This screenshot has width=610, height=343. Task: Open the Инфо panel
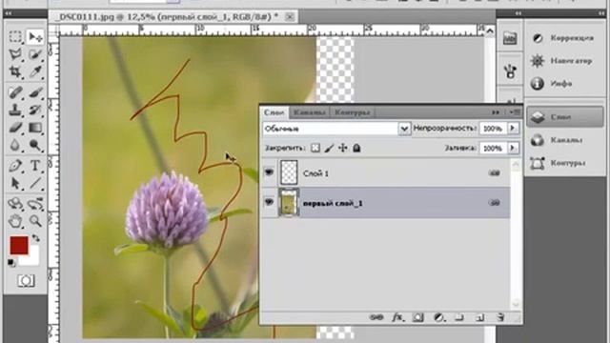[x=565, y=83]
